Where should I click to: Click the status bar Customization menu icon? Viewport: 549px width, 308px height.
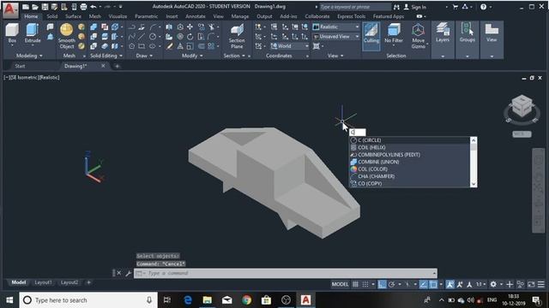(x=541, y=284)
